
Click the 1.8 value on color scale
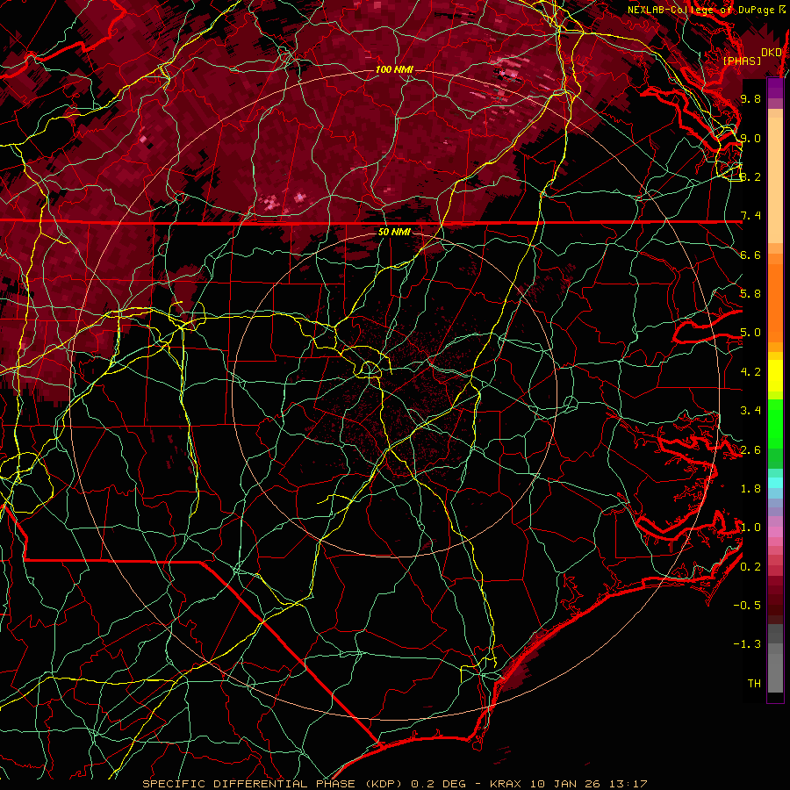point(750,489)
